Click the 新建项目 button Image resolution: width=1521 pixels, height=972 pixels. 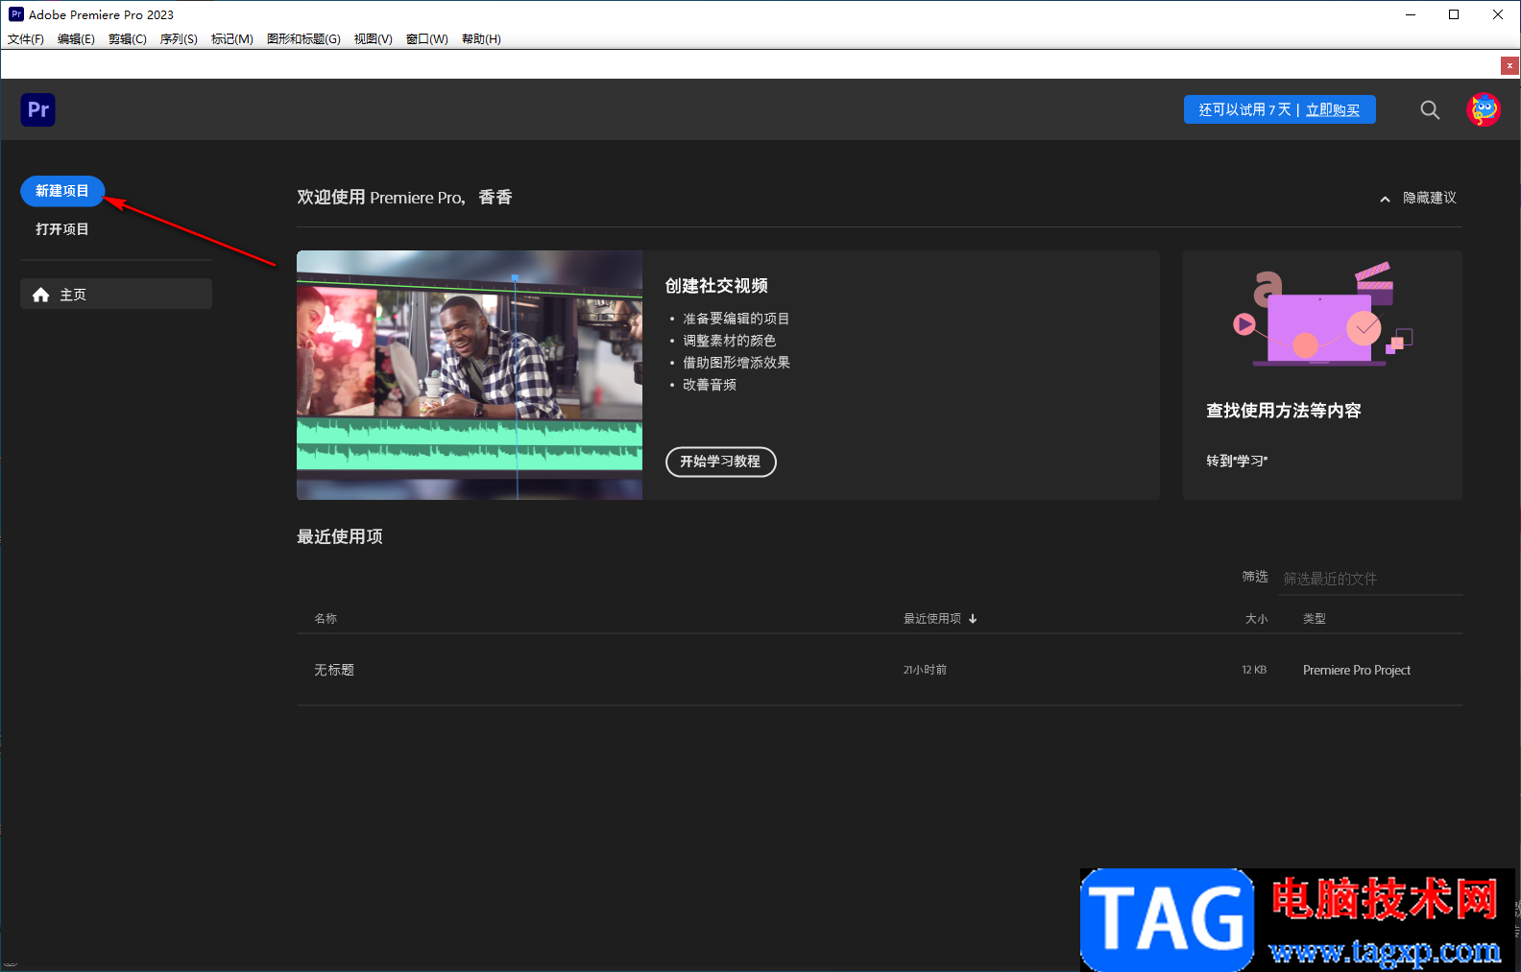(x=62, y=191)
